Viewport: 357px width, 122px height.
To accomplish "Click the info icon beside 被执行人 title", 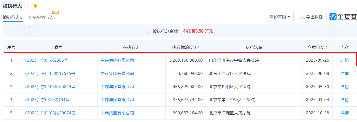I will pyautogui.click(x=26, y=6).
